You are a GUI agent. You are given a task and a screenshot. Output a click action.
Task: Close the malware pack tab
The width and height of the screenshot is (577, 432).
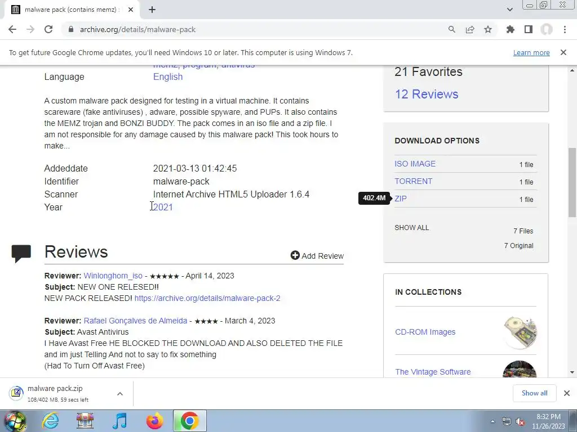131,10
